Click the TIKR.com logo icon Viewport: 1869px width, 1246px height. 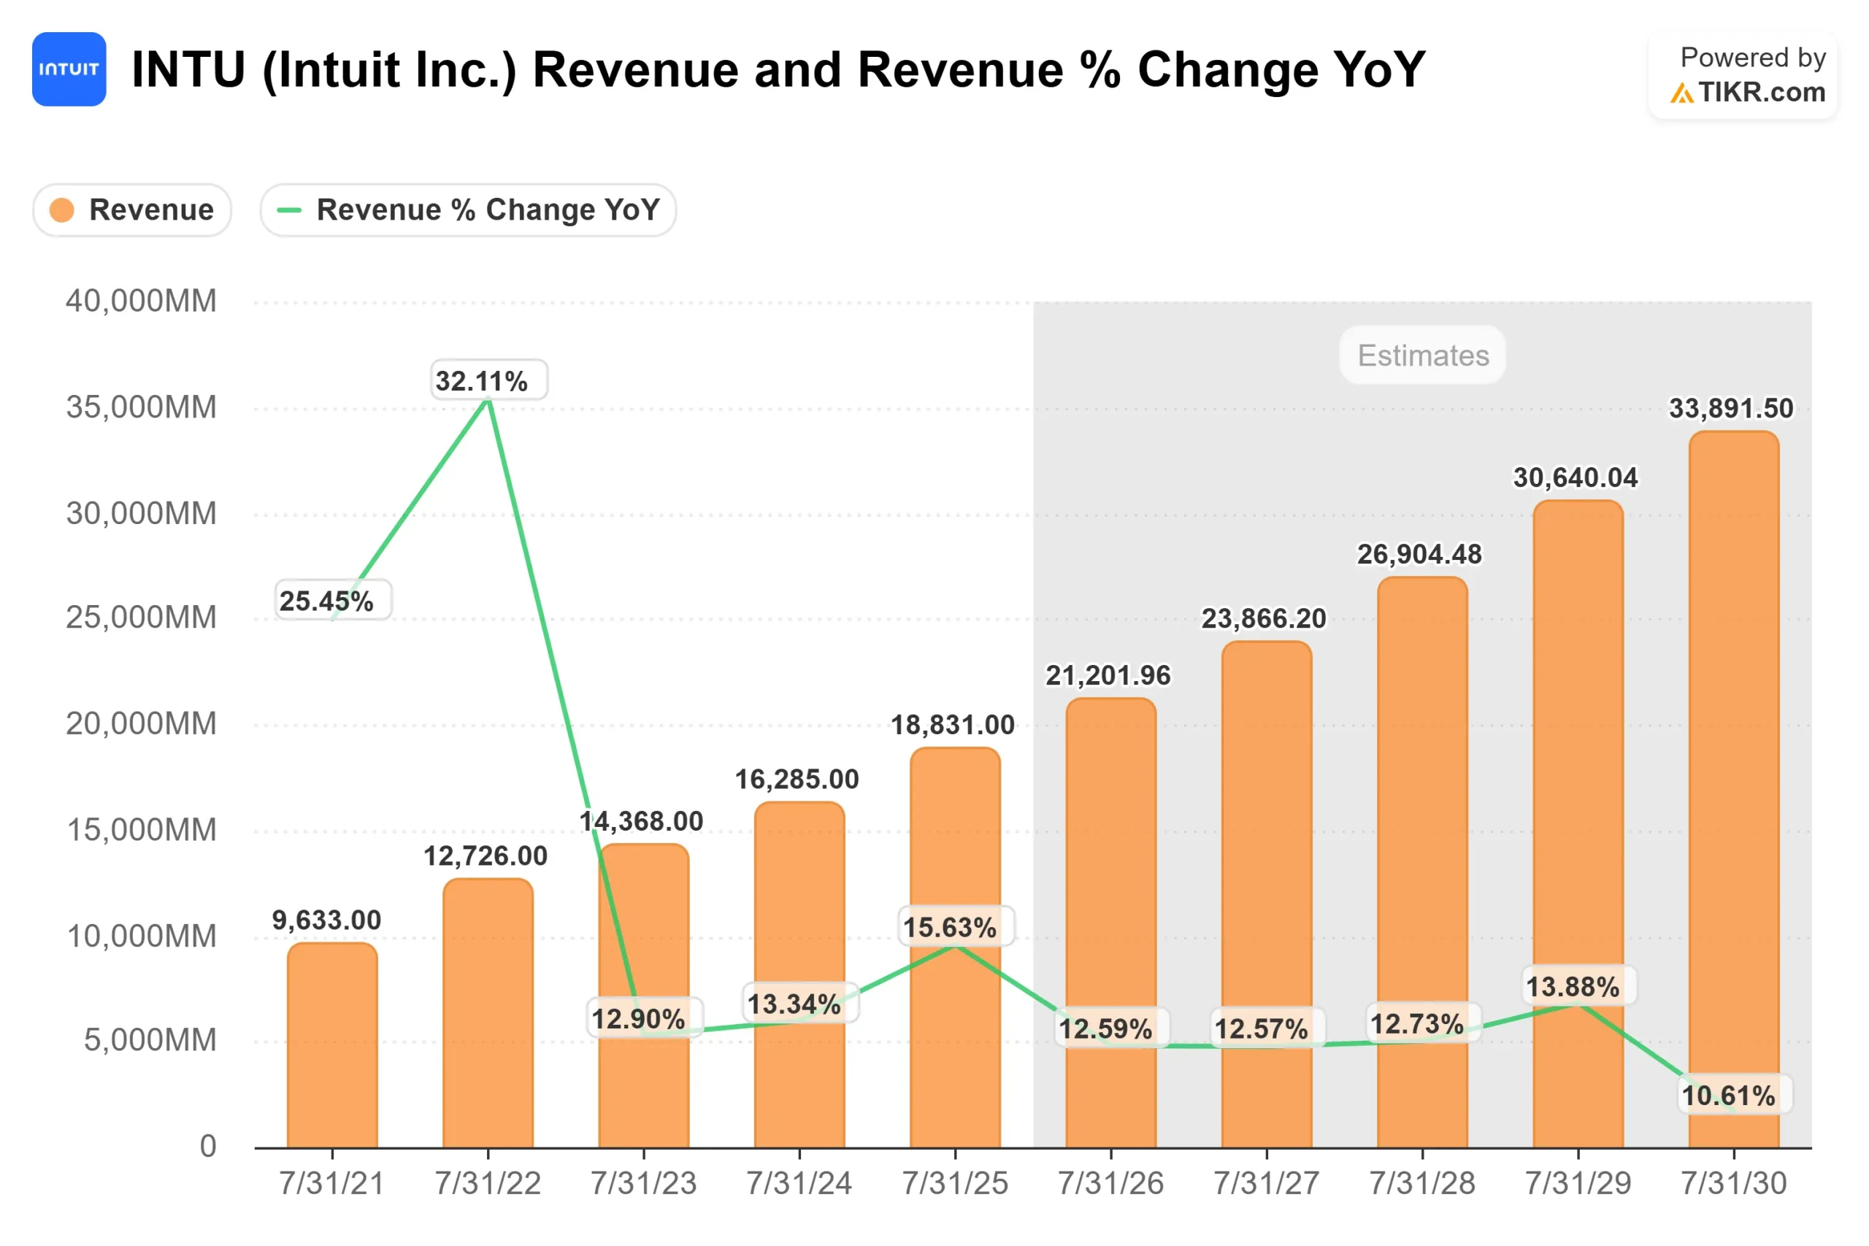1683,93
